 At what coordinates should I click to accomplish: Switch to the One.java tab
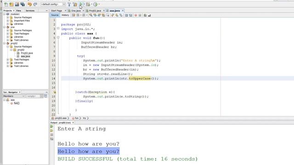pos(76,11)
